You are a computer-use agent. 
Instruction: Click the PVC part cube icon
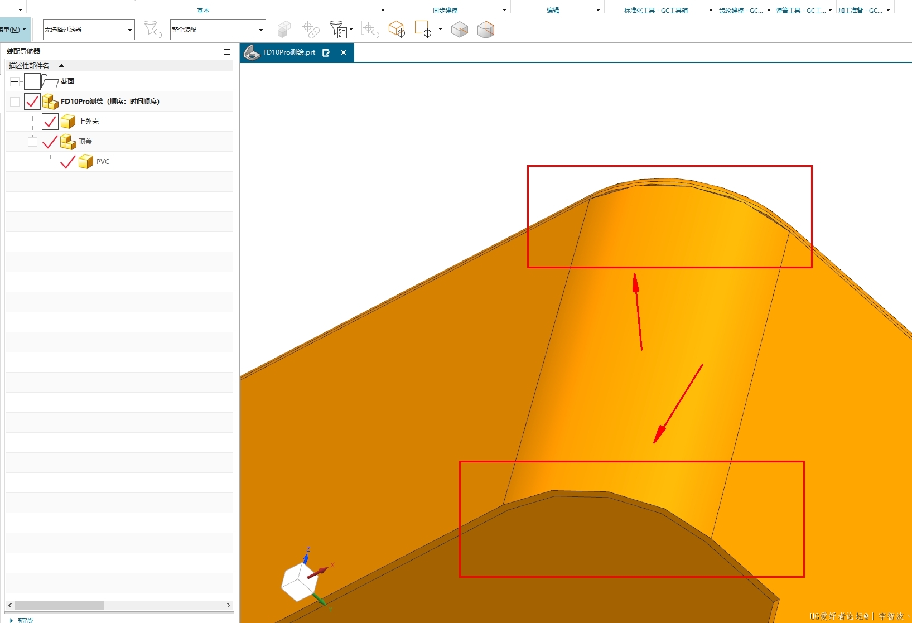tap(86, 162)
